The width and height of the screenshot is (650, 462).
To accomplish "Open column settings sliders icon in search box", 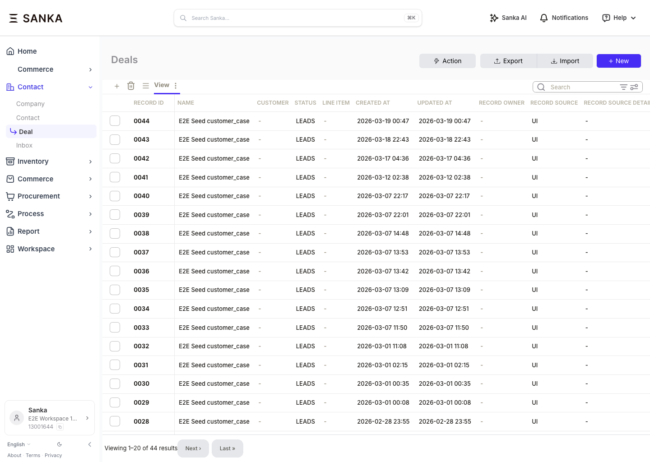I will point(634,87).
